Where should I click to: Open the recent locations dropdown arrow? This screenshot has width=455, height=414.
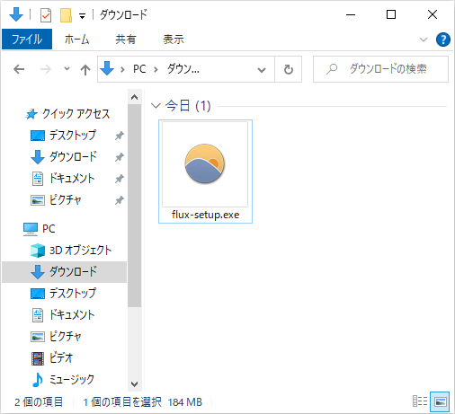coord(67,69)
